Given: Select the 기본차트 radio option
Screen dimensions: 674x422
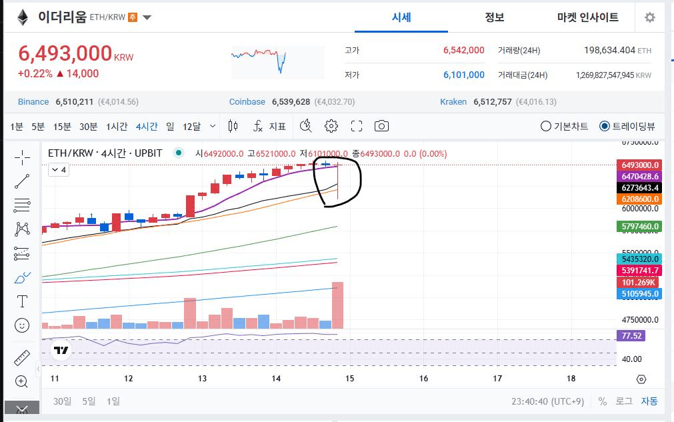Looking at the screenshot, I should click(564, 127).
